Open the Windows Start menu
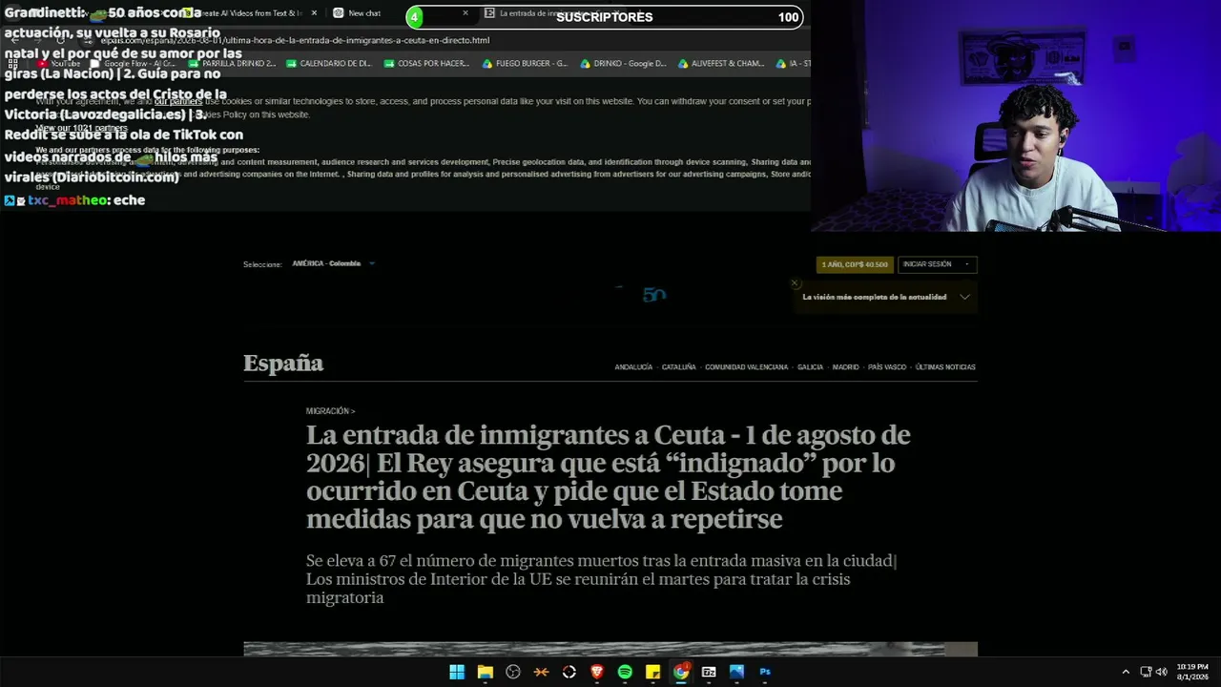The height and width of the screenshot is (687, 1221). (x=457, y=672)
